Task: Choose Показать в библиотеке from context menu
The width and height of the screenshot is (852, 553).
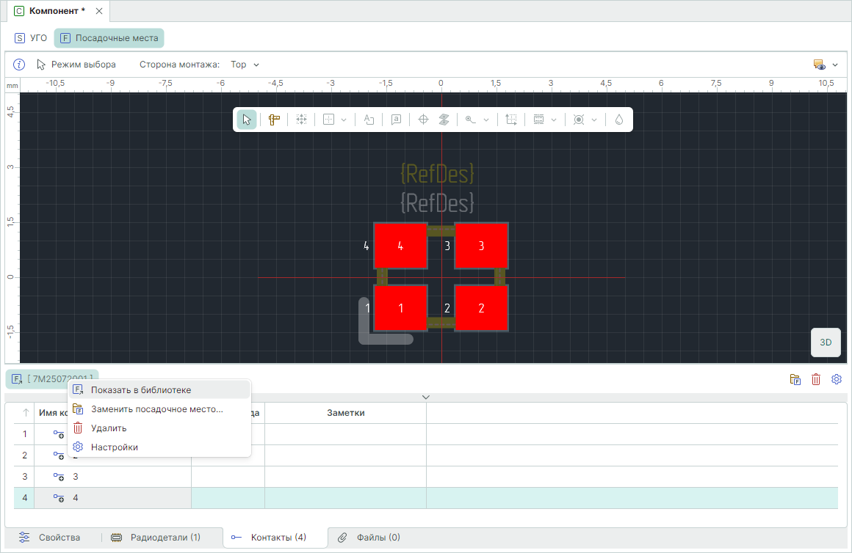Action: [x=140, y=390]
